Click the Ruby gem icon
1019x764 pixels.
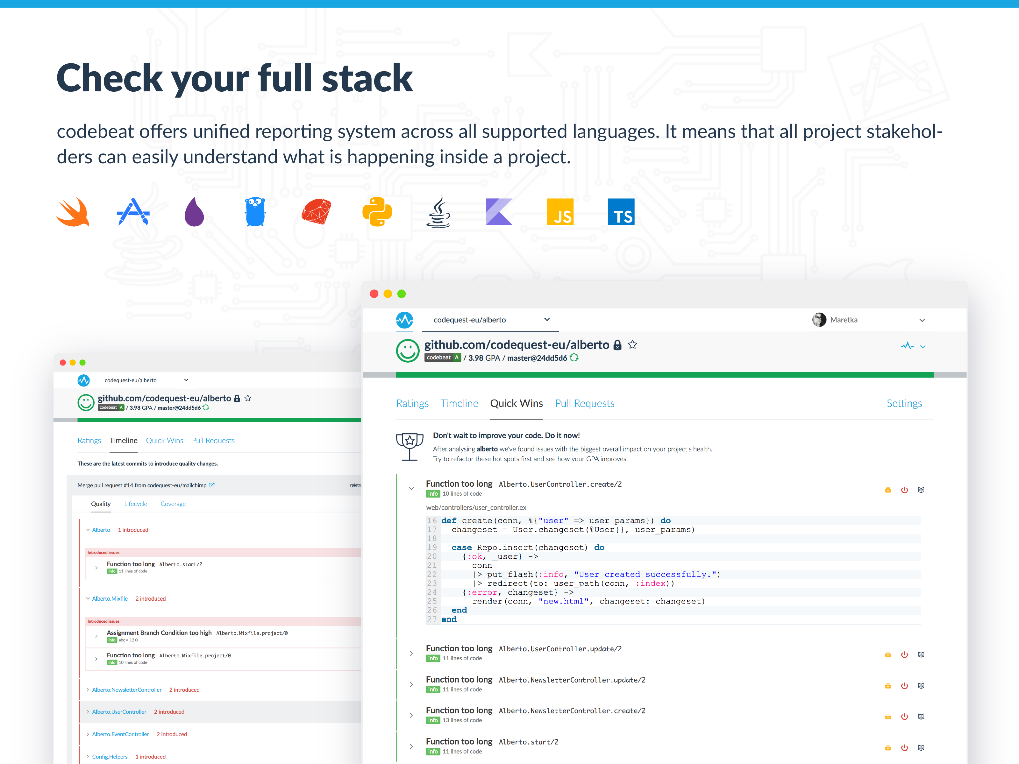[317, 212]
